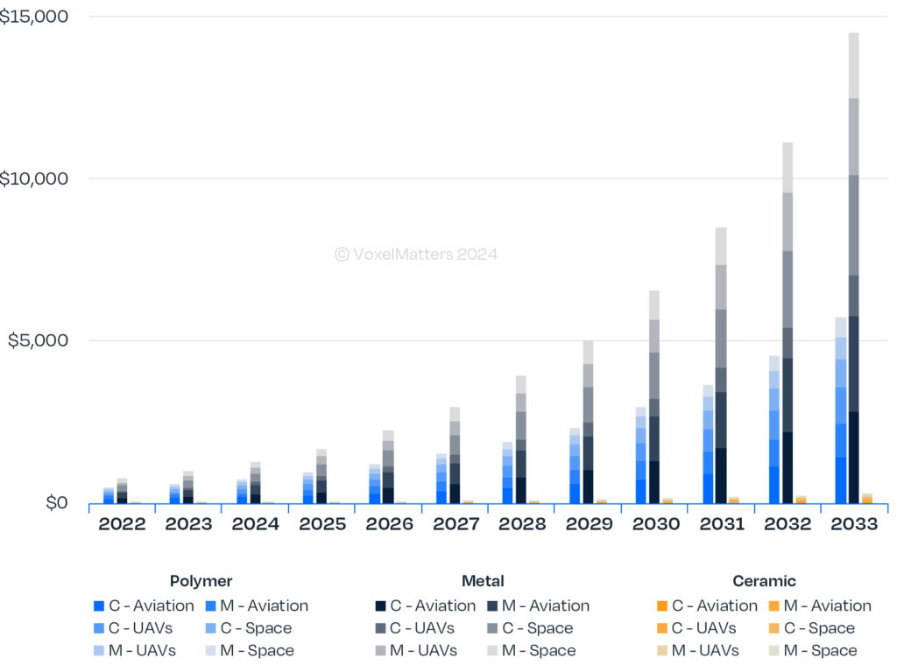
Task: Click the Metal C - Aviation legend swatch
Action: tap(380, 605)
